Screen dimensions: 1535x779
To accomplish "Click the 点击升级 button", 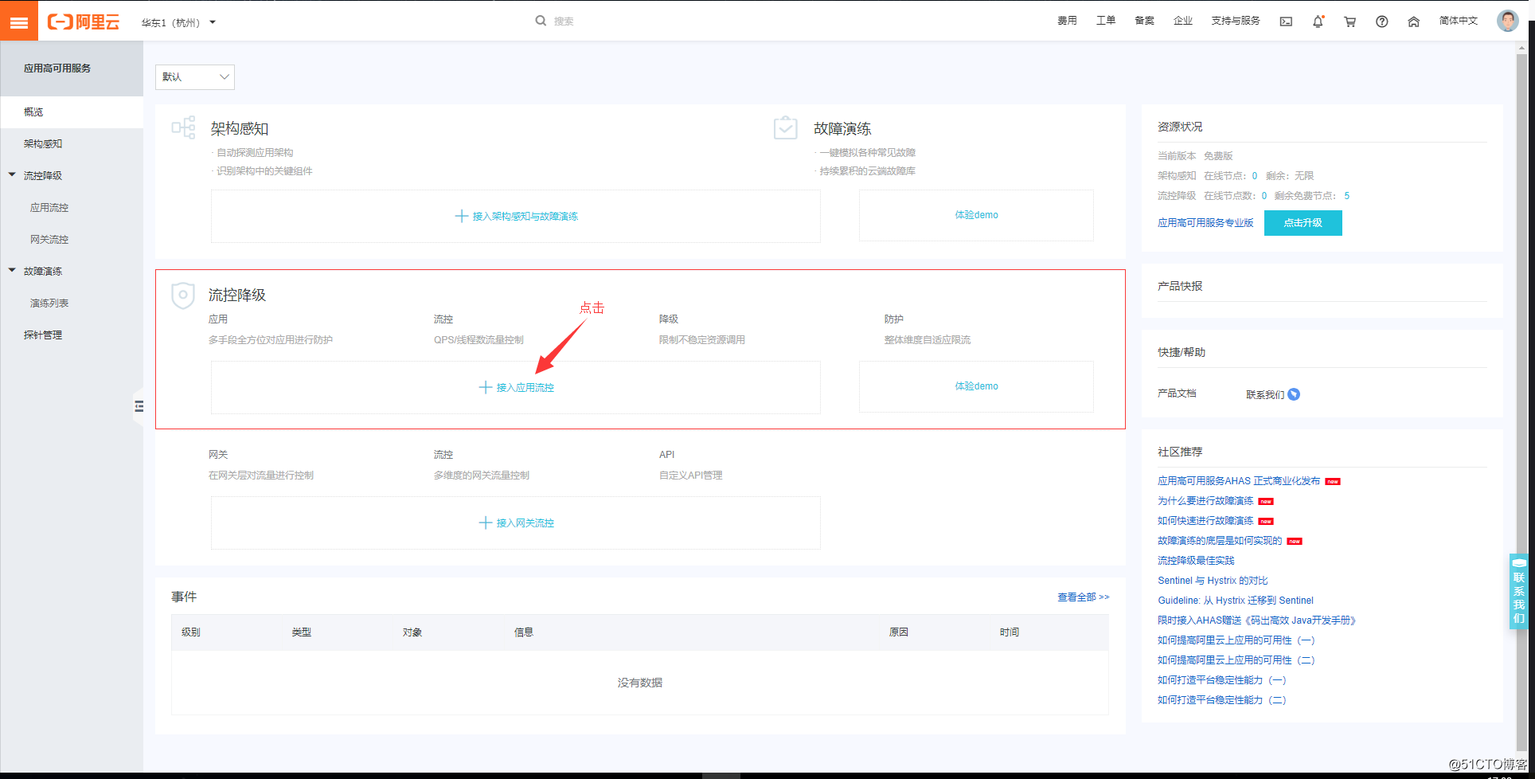I will [x=1303, y=223].
